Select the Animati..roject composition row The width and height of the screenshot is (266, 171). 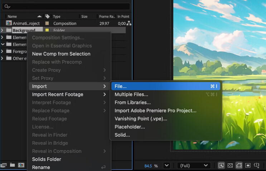[66, 23]
